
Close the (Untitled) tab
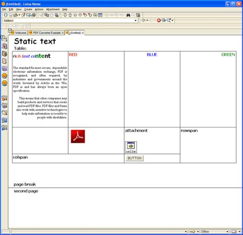coord(83,33)
